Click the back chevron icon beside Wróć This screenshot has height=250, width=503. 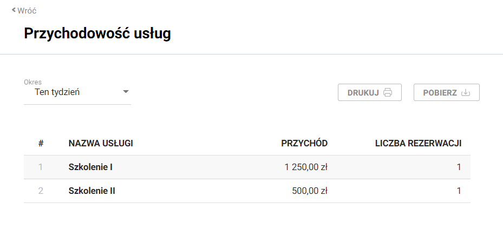[x=14, y=10]
